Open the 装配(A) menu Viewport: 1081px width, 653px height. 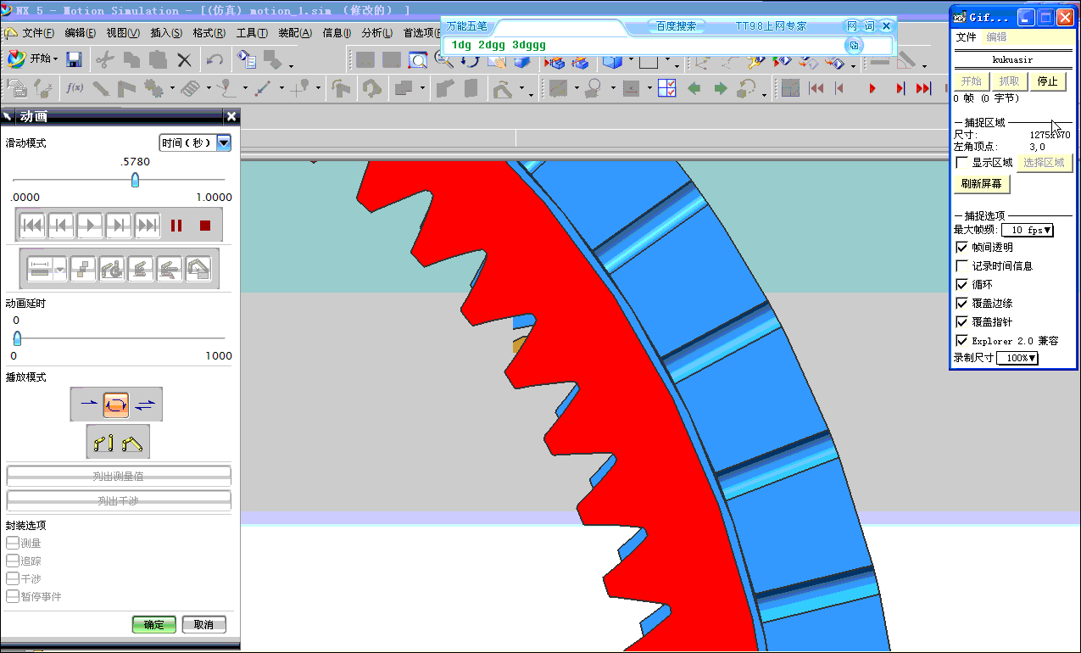tap(295, 33)
